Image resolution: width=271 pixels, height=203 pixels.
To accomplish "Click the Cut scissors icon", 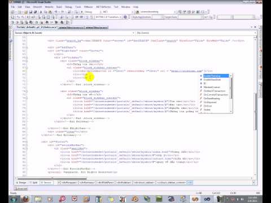I will pos(41,12).
